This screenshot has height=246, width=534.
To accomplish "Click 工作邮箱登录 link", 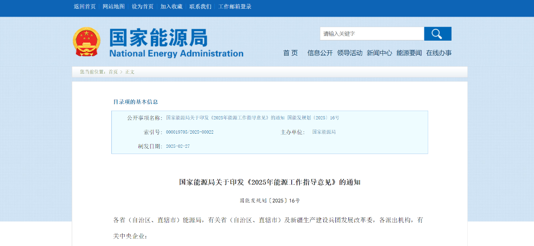I will 235,7.
